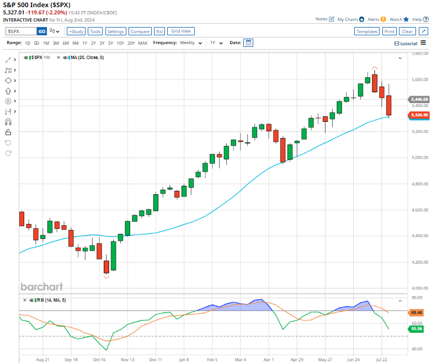This screenshot has width=437, height=364.
Task: Hide the MA (20, Close, 0) overlay
Action: 66,57
